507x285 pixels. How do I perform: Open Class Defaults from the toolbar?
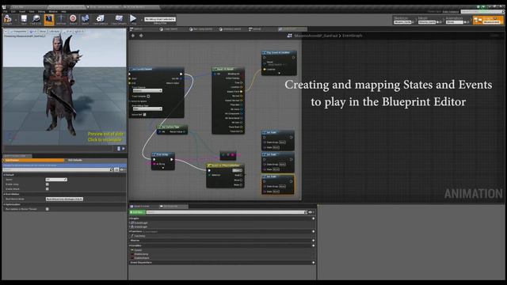click(x=119, y=19)
